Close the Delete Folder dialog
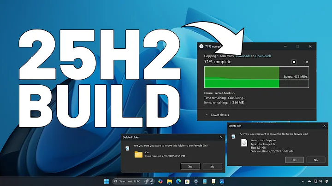The image size is (332, 186). pyautogui.click(x=221, y=137)
